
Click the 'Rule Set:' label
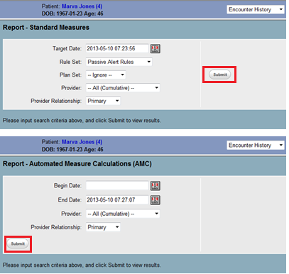pos(70,62)
